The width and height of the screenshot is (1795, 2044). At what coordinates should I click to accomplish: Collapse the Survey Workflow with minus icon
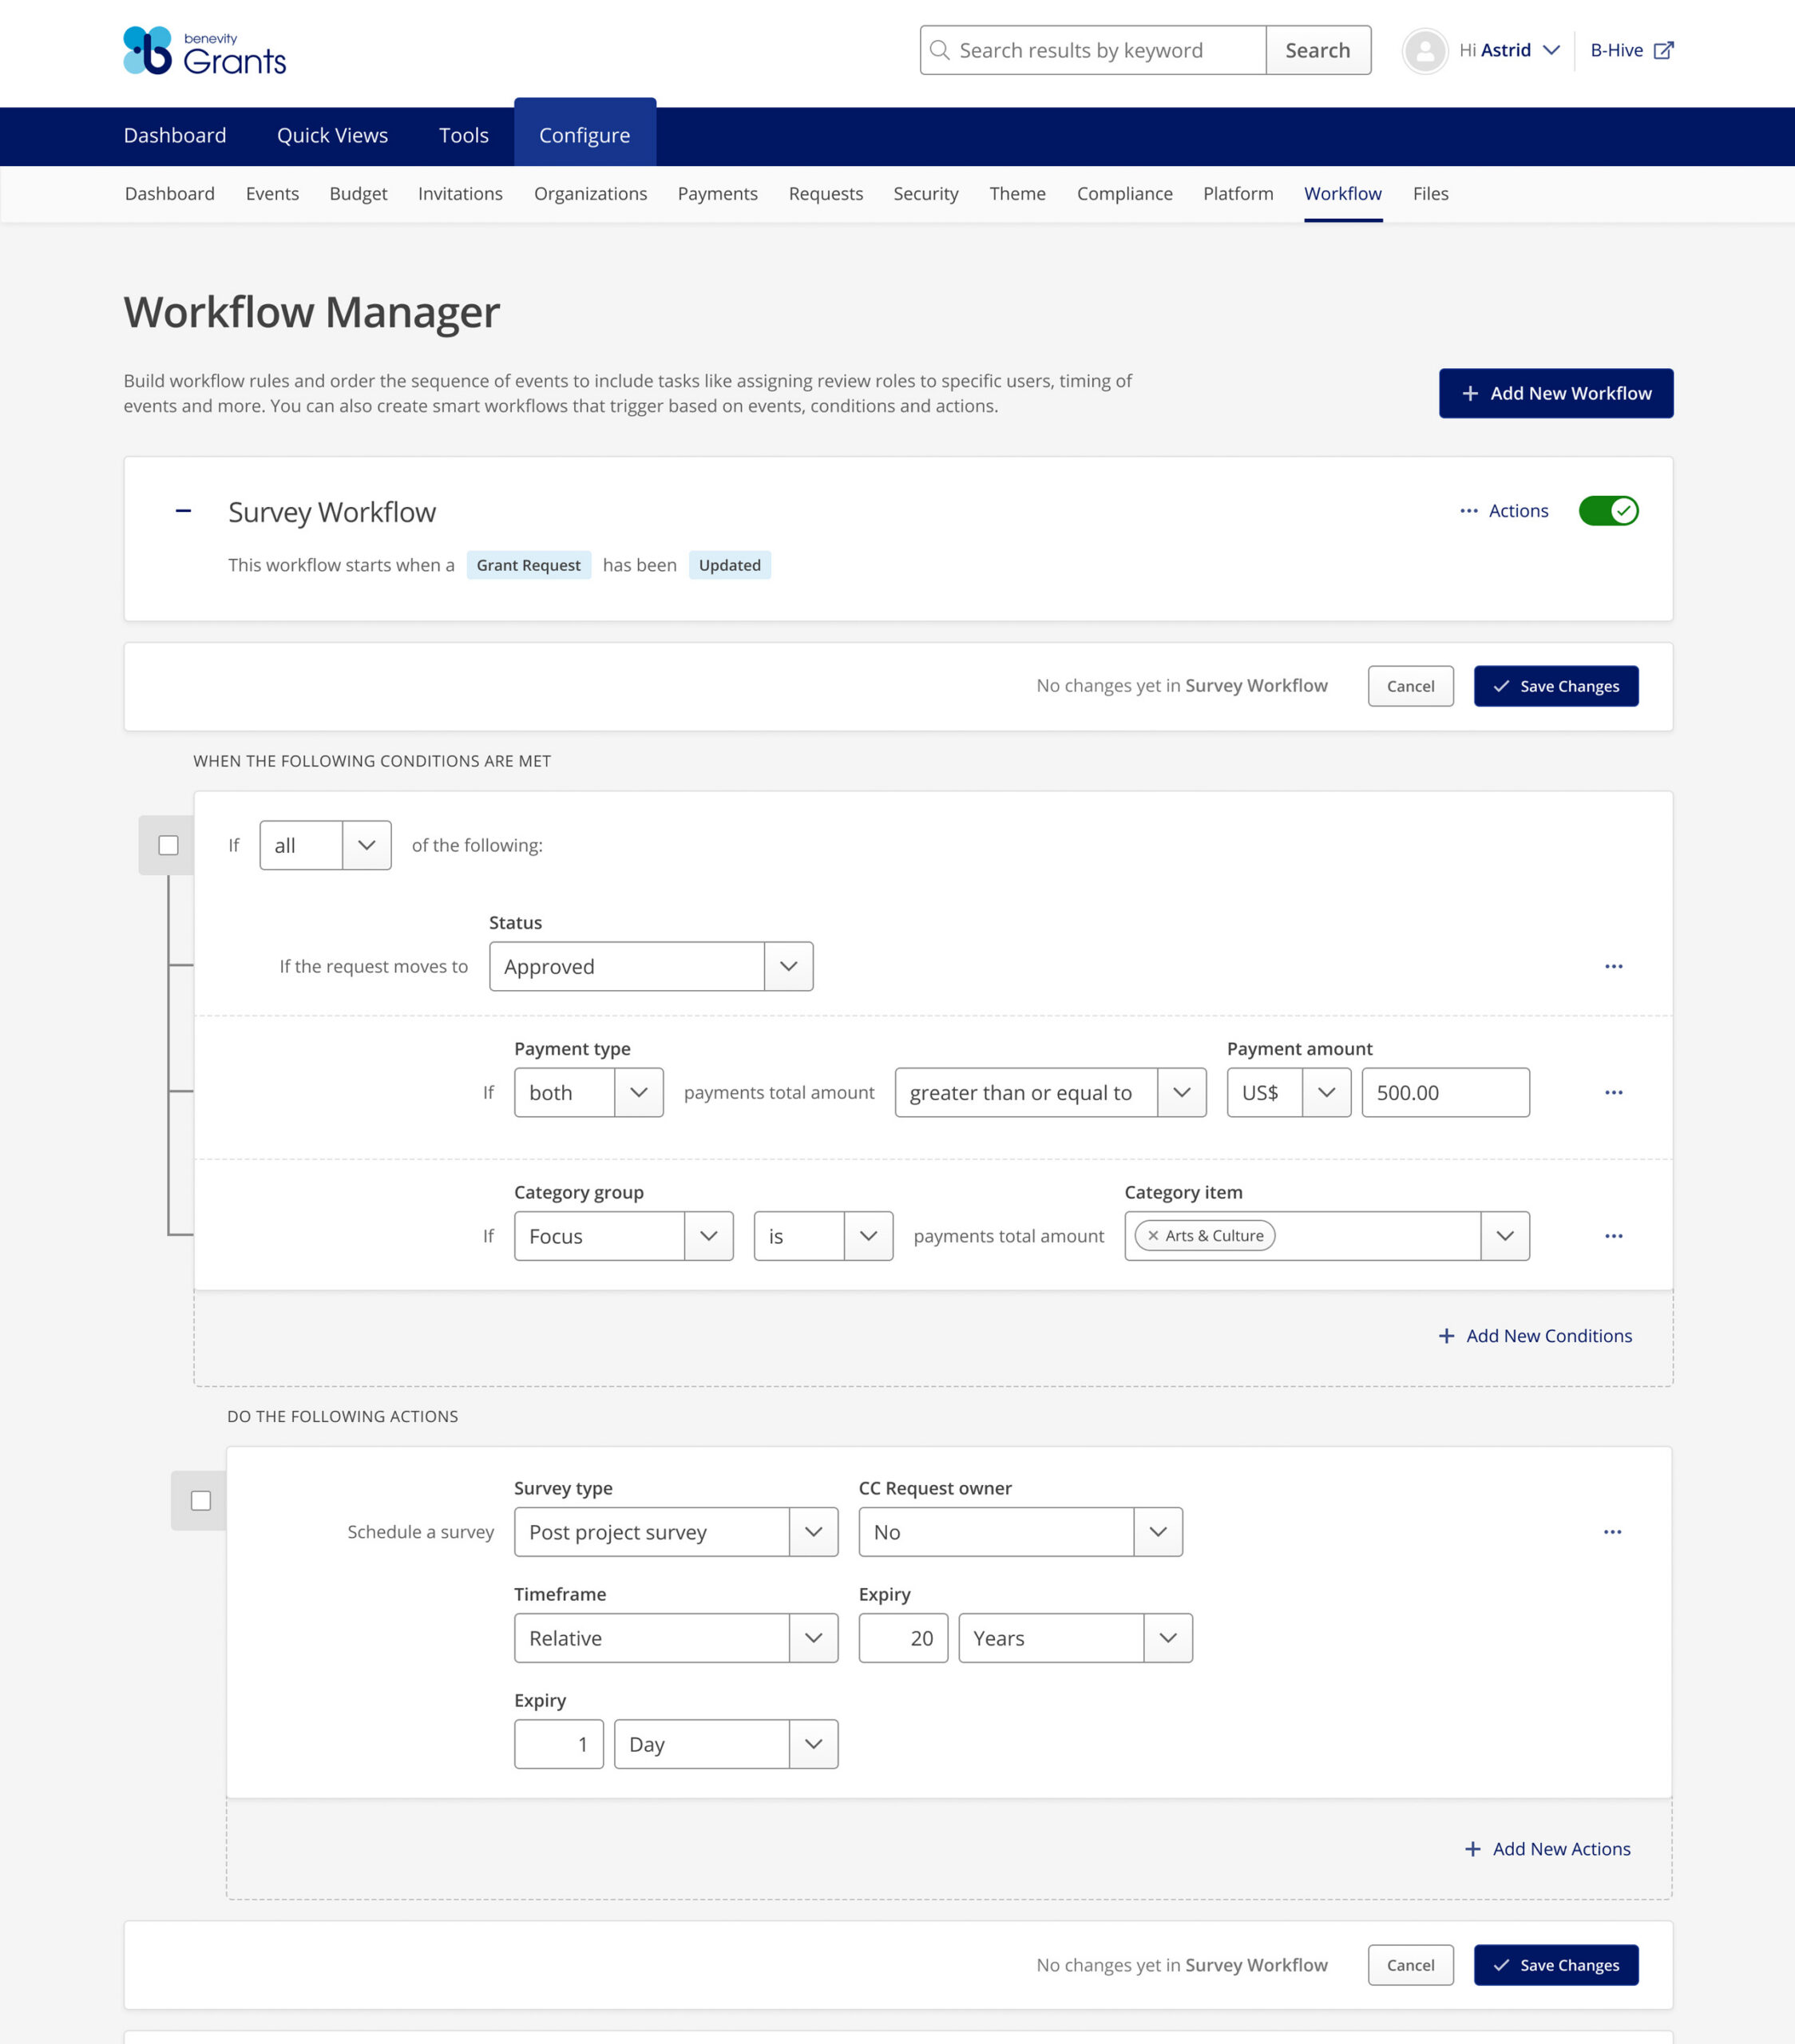[183, 511]
